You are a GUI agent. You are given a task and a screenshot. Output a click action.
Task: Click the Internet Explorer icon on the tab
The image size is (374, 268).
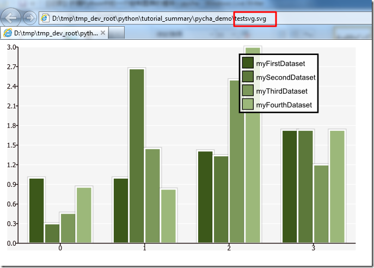tap(8, 33)
